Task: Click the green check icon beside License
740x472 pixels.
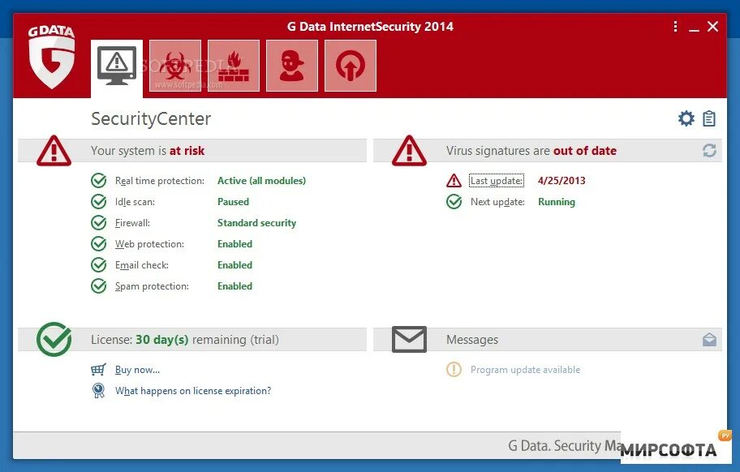Action: [54, 339]
